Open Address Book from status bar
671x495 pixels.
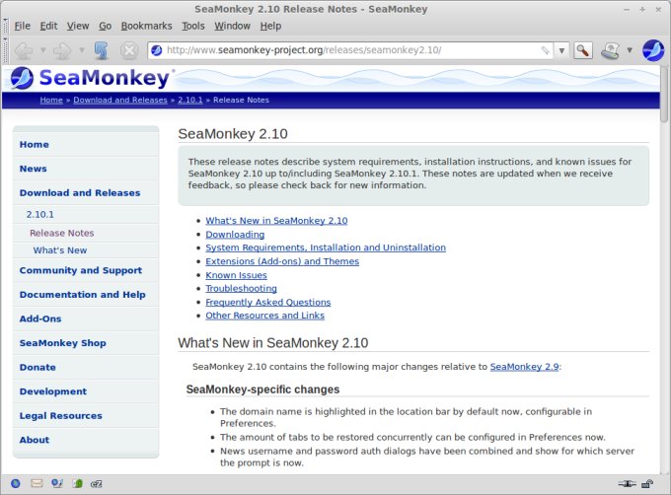pos(76,484)
